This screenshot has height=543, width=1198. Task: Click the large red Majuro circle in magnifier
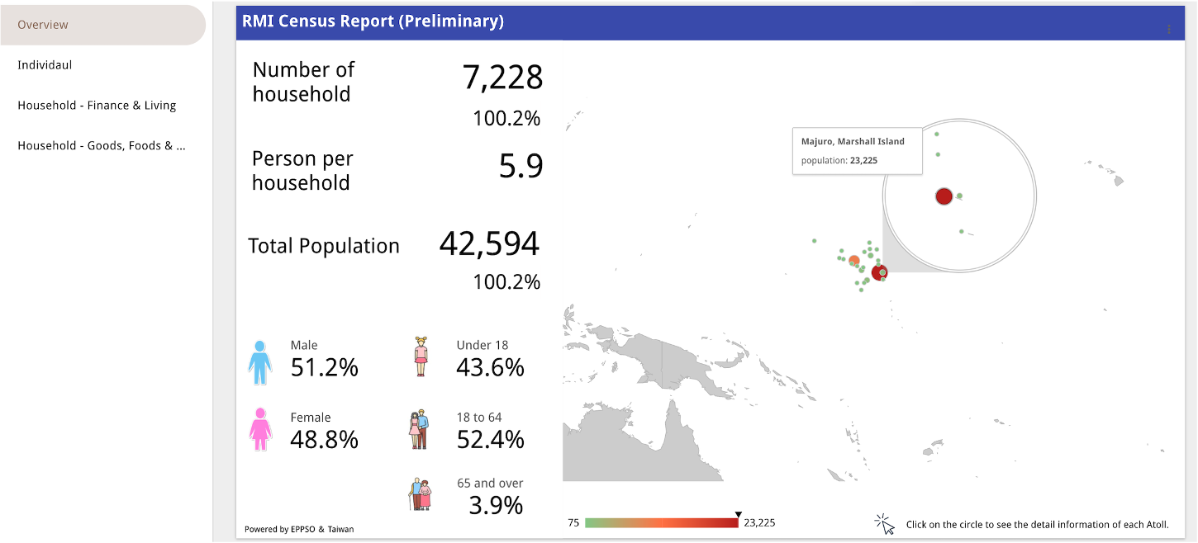(x=944, y=196)
